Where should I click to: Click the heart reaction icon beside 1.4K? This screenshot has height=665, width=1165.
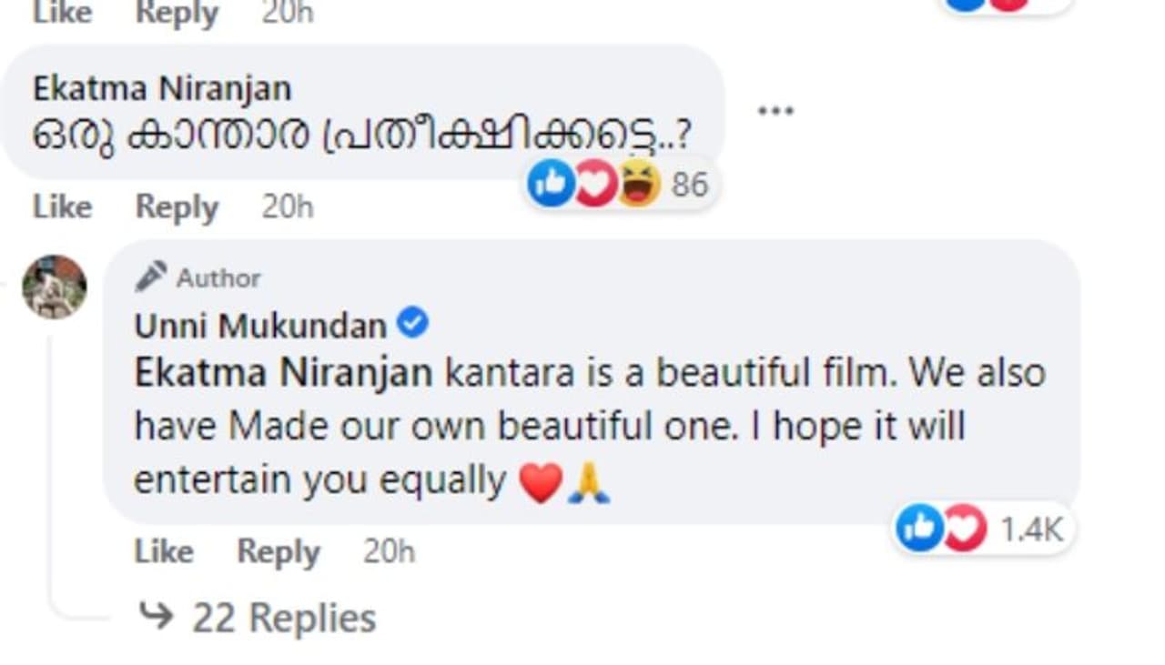click(x=963, y=529)
